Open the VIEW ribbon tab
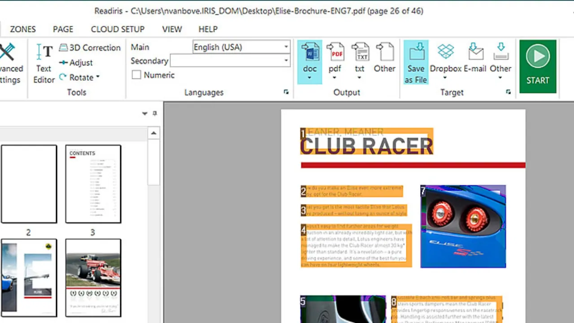 (172, 29)
